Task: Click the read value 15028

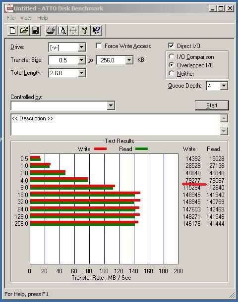Action: click(x=217, y=159)
